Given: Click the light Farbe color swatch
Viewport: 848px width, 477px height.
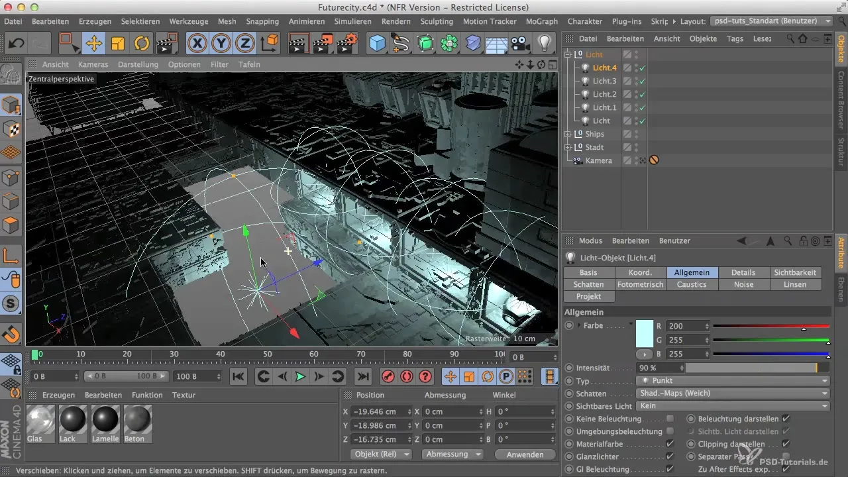Looking at the screenshot, I should coord(645,333).
